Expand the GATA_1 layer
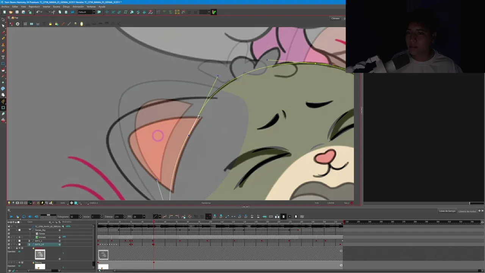 [x=30, y=241]
